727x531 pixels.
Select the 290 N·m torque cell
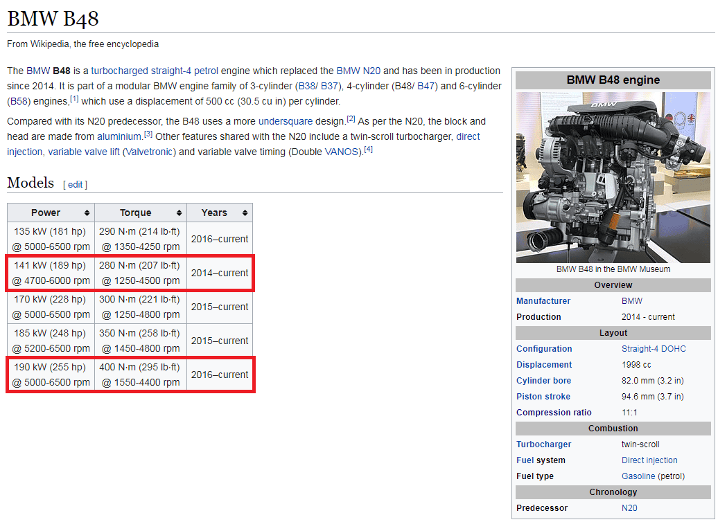tap(141, 239)
